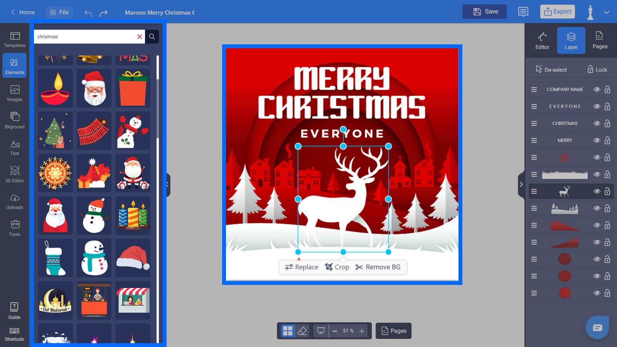Toggle visibility of the EVERYONE layer
This screenshot has height=347, width=617.
[x=597, y=106]
